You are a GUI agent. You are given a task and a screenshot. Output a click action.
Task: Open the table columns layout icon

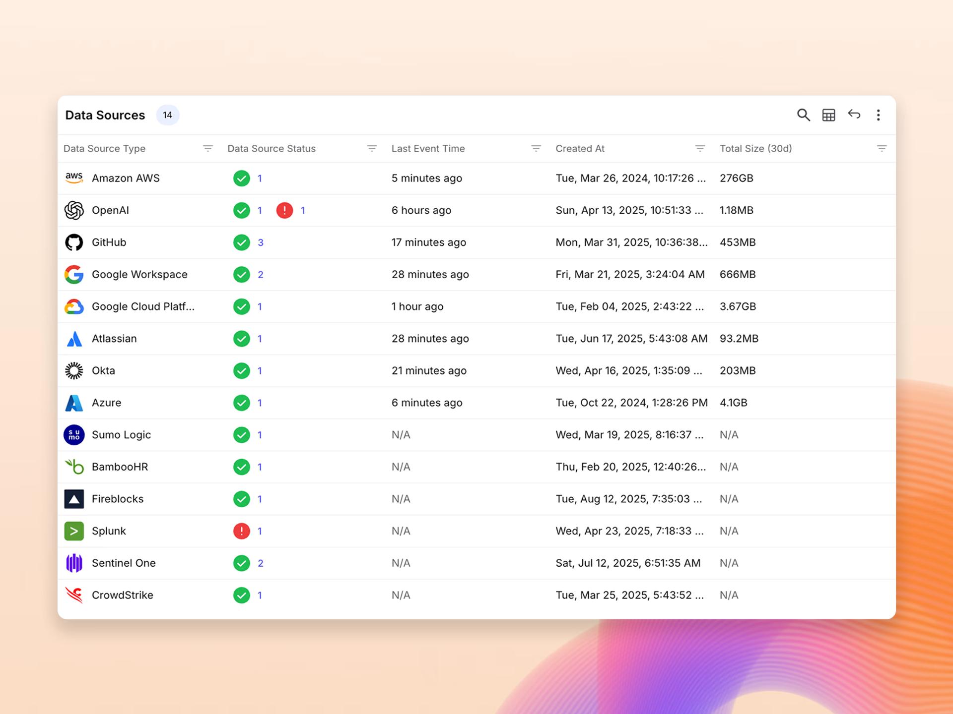(828, 115)
